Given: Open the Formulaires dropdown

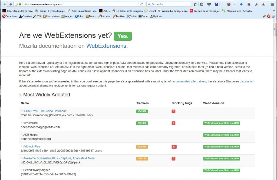Looking at the screenshot, I should (52, 16).
